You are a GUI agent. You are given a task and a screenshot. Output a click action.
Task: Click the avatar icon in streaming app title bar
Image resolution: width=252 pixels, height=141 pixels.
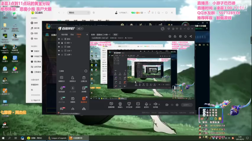163,29
